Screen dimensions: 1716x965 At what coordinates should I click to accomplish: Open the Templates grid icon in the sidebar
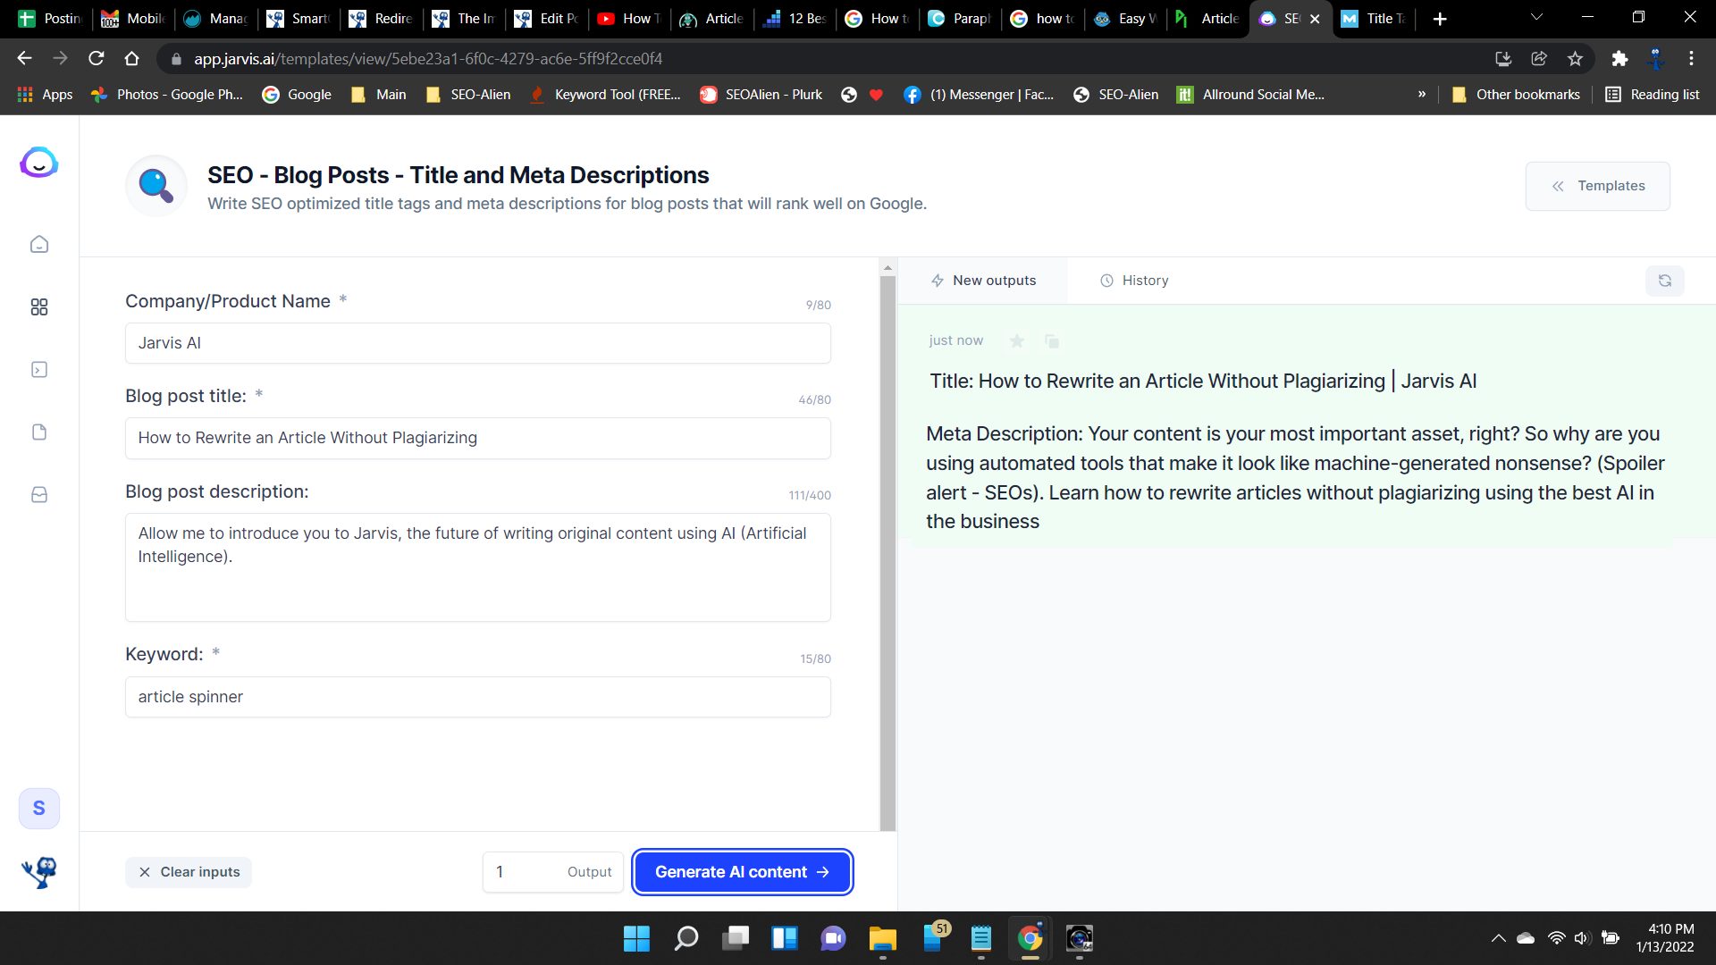coord(39,306)
